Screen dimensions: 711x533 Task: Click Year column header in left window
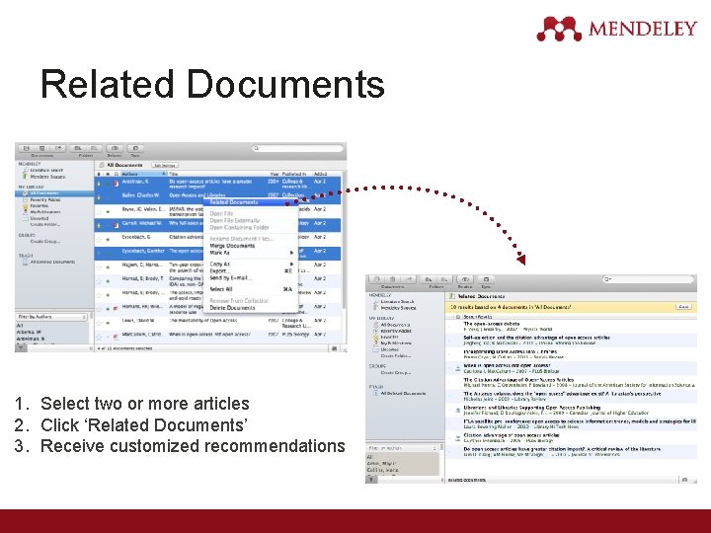pyautogui.click(x=275, y=174)
